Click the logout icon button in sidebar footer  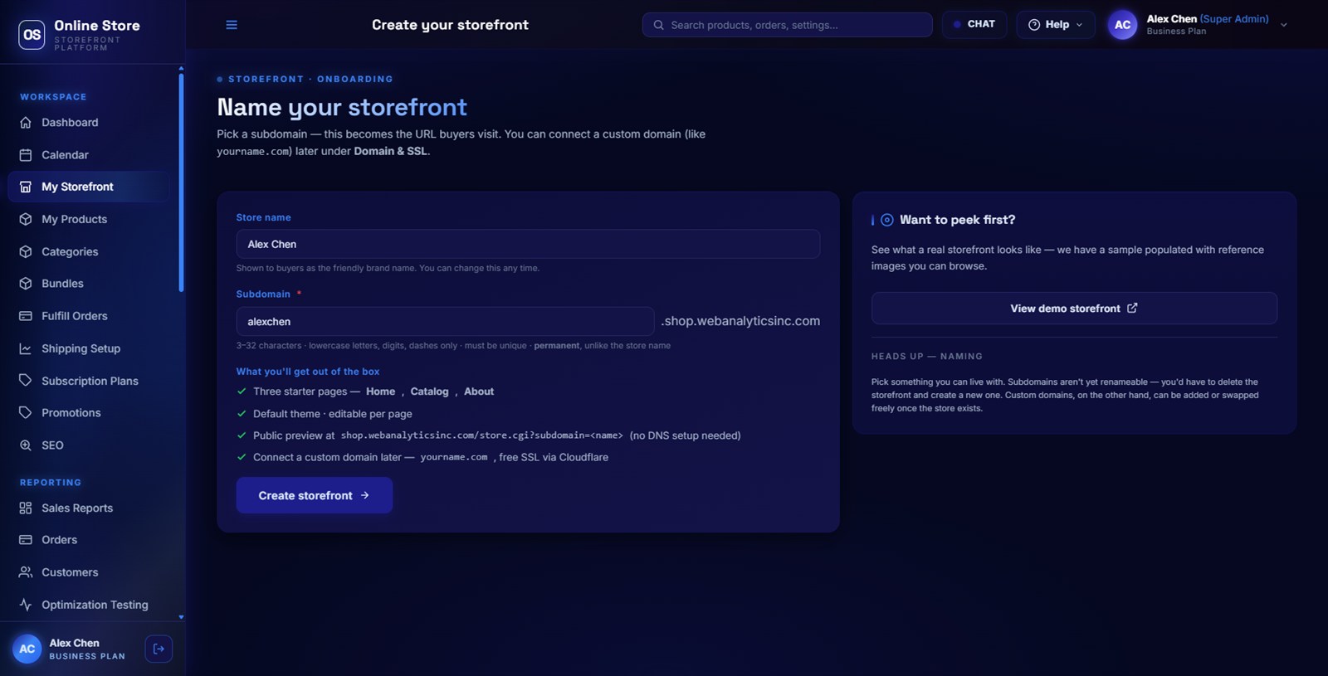159,649
